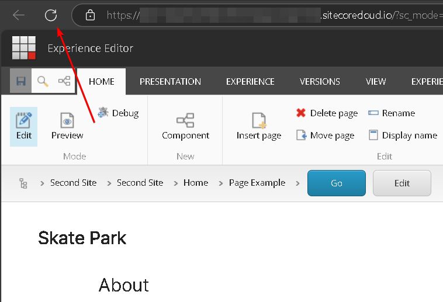
Task: Enable Debug mode
Action: (118, 113)
